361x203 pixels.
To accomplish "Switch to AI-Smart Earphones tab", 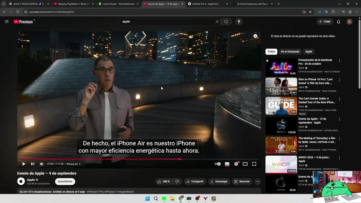I will (x=252, y=4).
